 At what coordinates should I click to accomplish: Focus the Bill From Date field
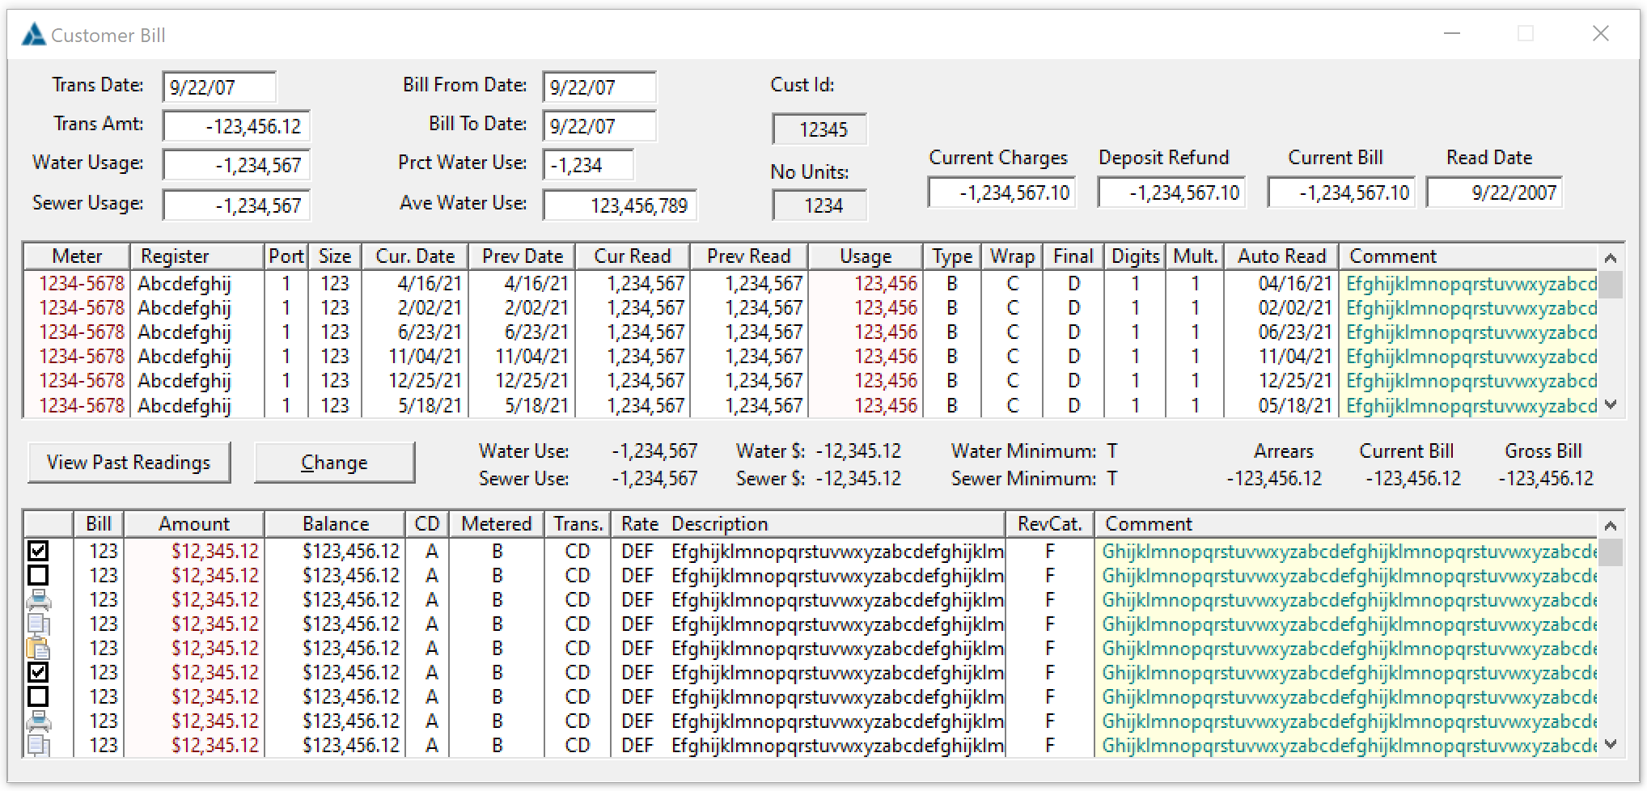coord(599,88)
